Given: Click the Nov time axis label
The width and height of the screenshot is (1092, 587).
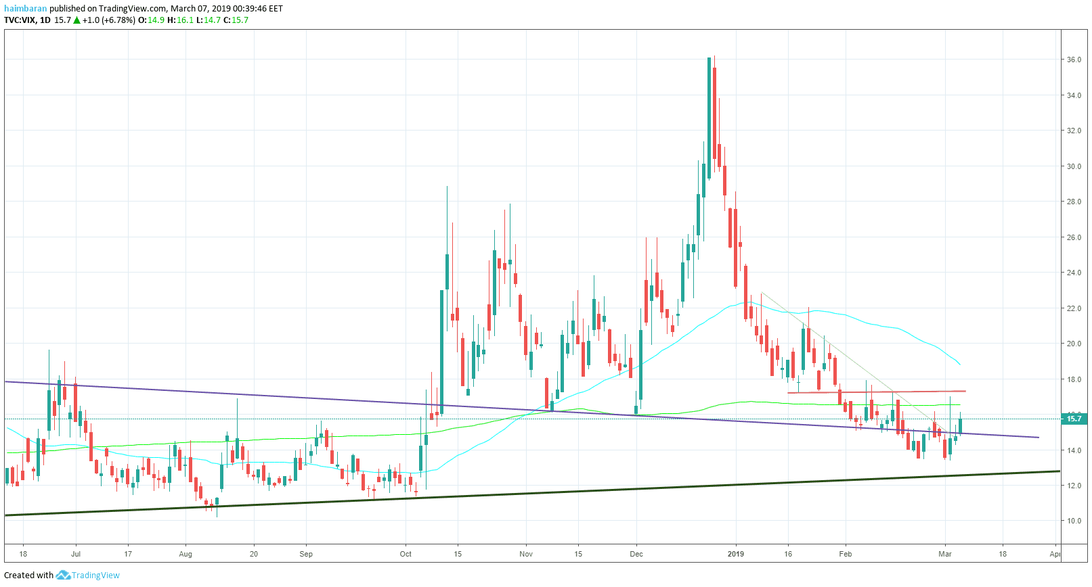Looking at the screenshot, I should (x=526, y=554).
